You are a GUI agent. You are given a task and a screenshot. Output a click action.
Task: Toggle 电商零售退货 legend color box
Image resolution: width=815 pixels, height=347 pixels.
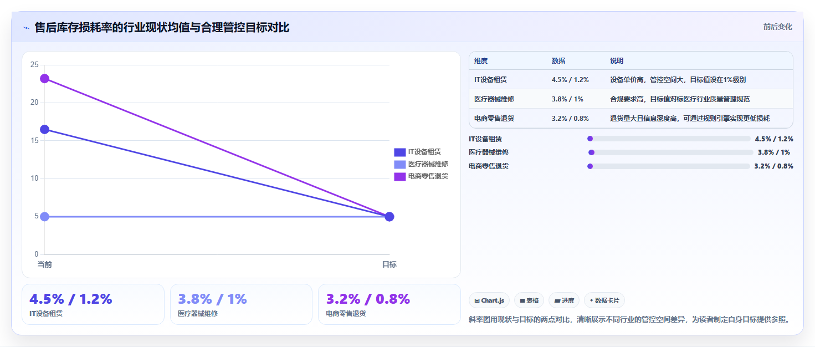pyautogui.click(x=400, y=176)
